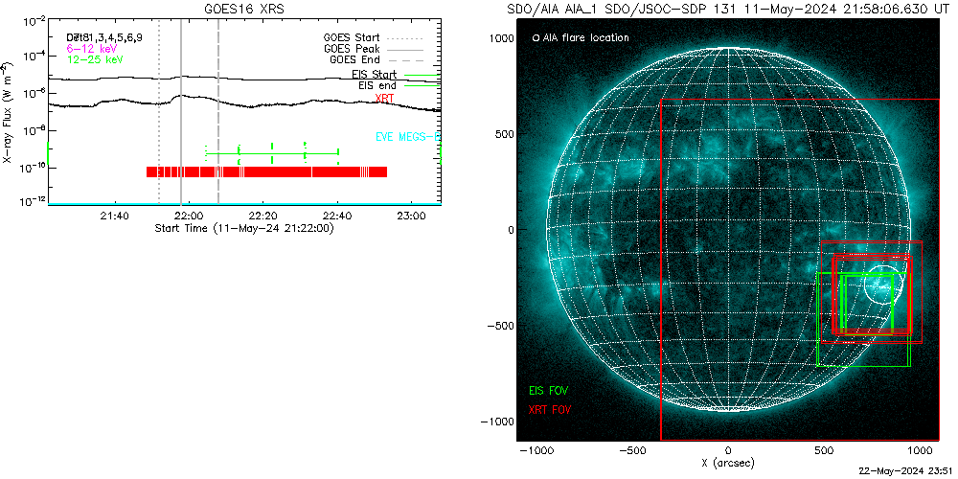Click the X (arcsec) axis label
958x479 pixels.
(728, 464)
